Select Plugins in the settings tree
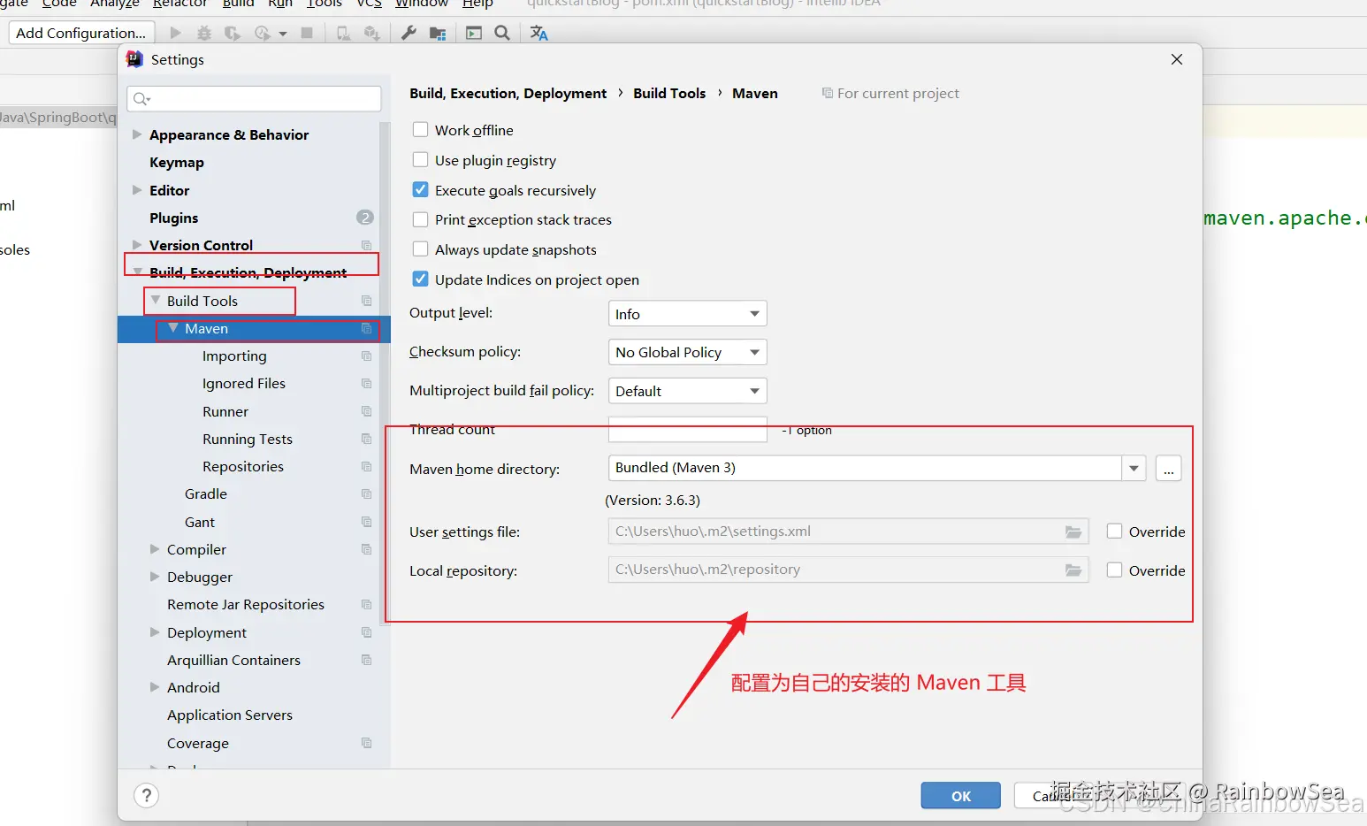This screenshot has width=1367, height=826. tap(174, 218)
